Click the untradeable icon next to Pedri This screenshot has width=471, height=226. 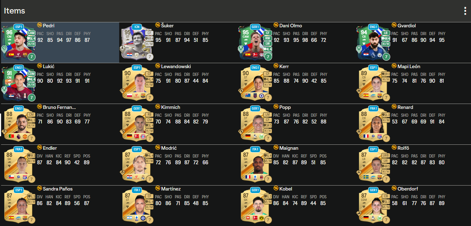39,25
